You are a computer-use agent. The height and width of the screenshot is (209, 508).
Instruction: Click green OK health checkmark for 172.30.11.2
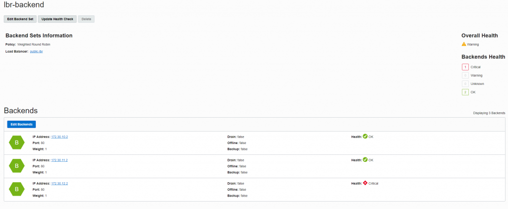pyautogui.click(x=365, y=160)
